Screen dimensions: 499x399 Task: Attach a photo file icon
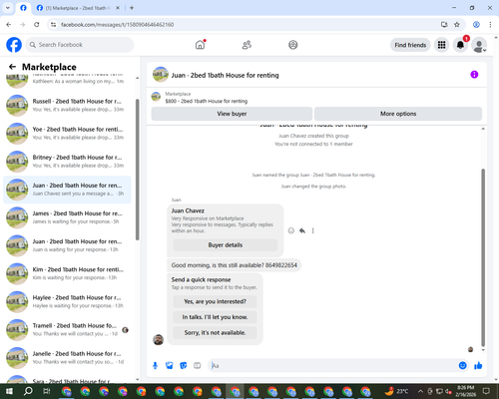[170, 366]
